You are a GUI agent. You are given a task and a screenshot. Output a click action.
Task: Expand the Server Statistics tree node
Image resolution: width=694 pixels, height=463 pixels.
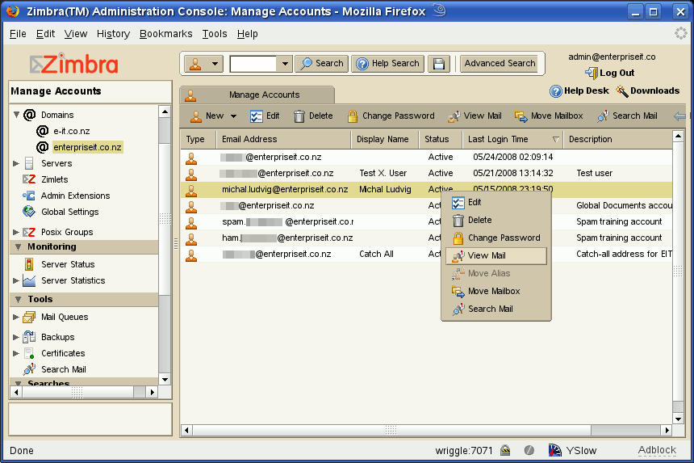coord(16,281)
